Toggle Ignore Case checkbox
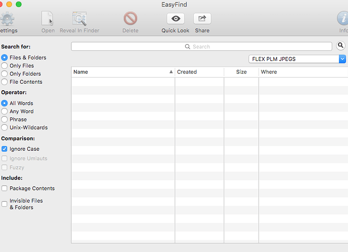The image size is (348, 252). click(4, 149)
